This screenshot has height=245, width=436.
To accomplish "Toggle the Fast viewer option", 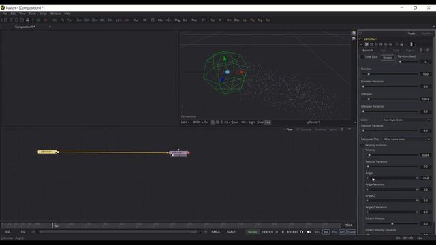I will pos(268,122).
